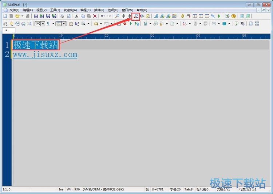Open the 编程(C) menu

tap(85, 10)
